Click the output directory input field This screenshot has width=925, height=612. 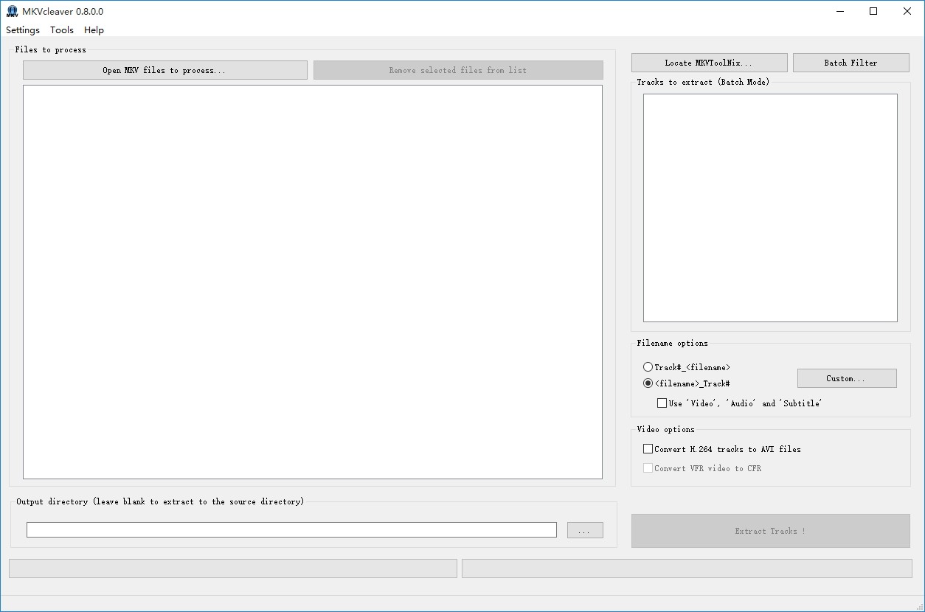pos(291,529)
